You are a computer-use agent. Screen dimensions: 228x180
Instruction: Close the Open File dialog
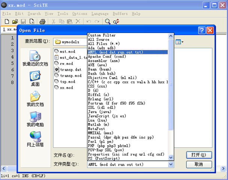[210, 30]
